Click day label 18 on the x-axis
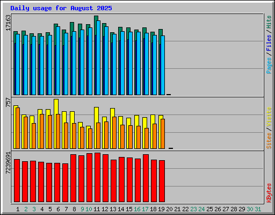 153,209
